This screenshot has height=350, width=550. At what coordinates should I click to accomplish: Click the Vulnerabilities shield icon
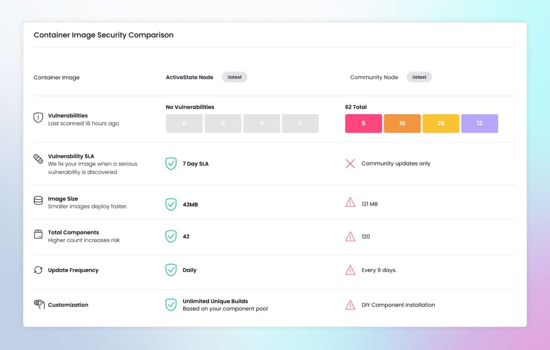point(38,118)
